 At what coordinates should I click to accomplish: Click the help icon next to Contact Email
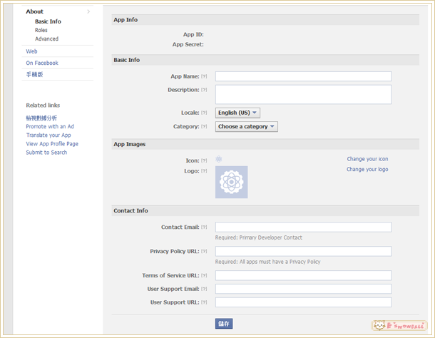204,227
